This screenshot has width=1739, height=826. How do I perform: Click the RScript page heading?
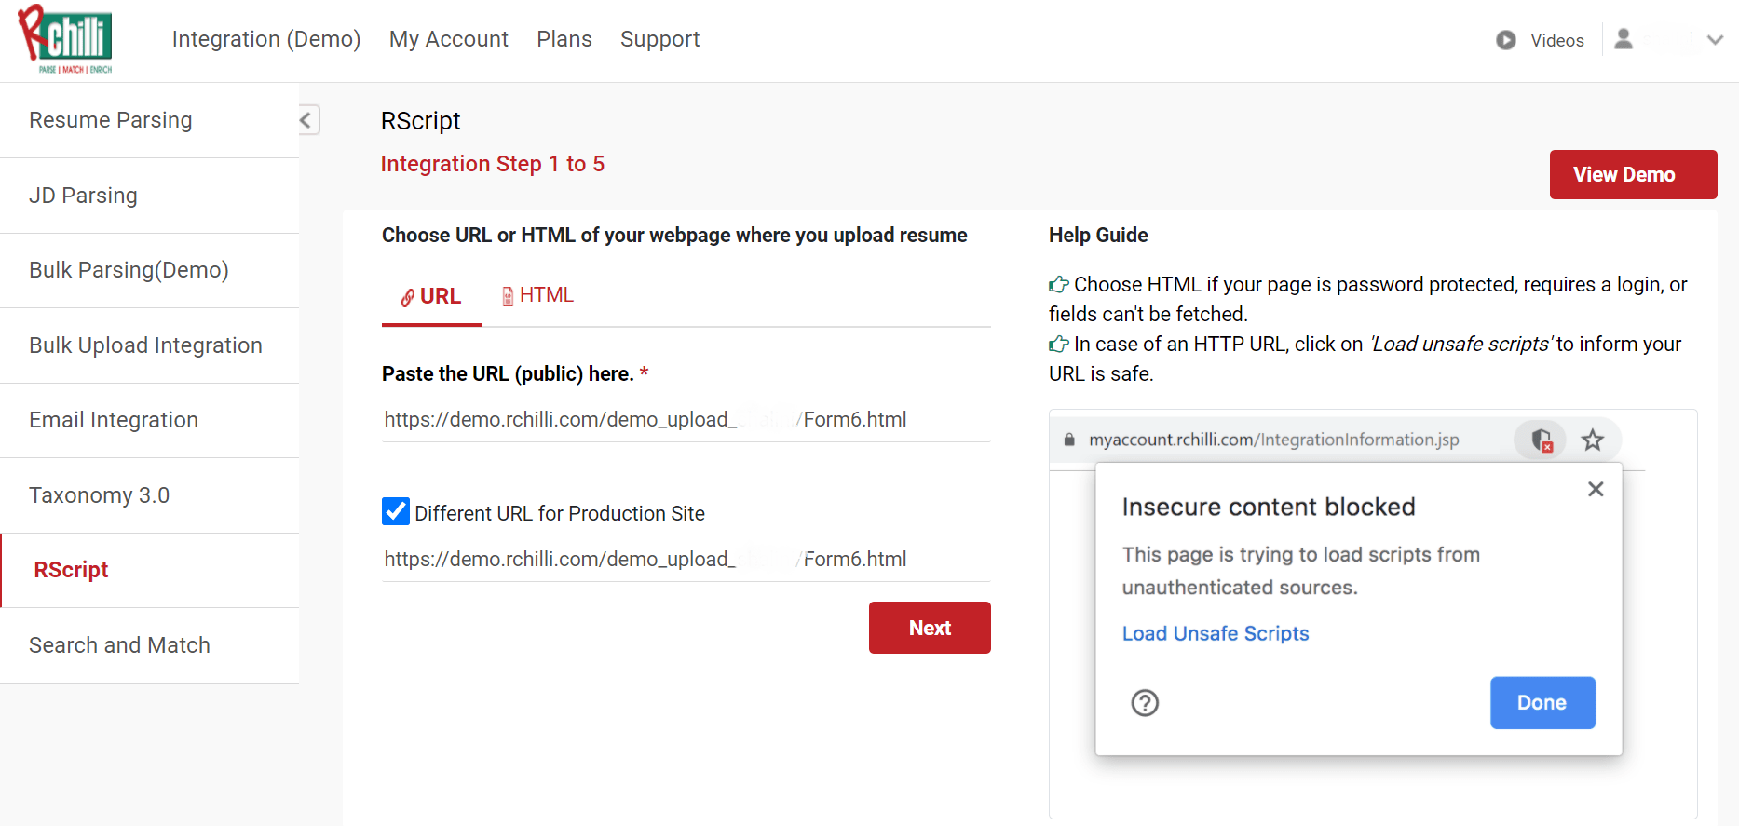pyautogui.click(x=420, y=121)
